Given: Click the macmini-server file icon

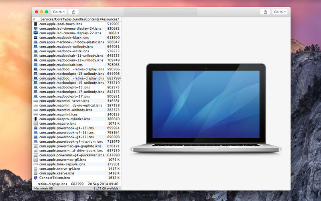Looking at the screenshot, I should click(x=36, y=101).
